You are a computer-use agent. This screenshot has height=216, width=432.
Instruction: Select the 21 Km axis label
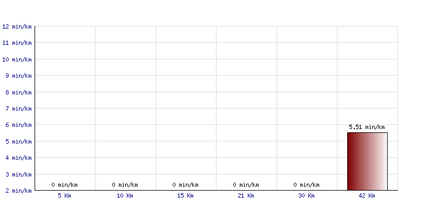click(246, 196)
